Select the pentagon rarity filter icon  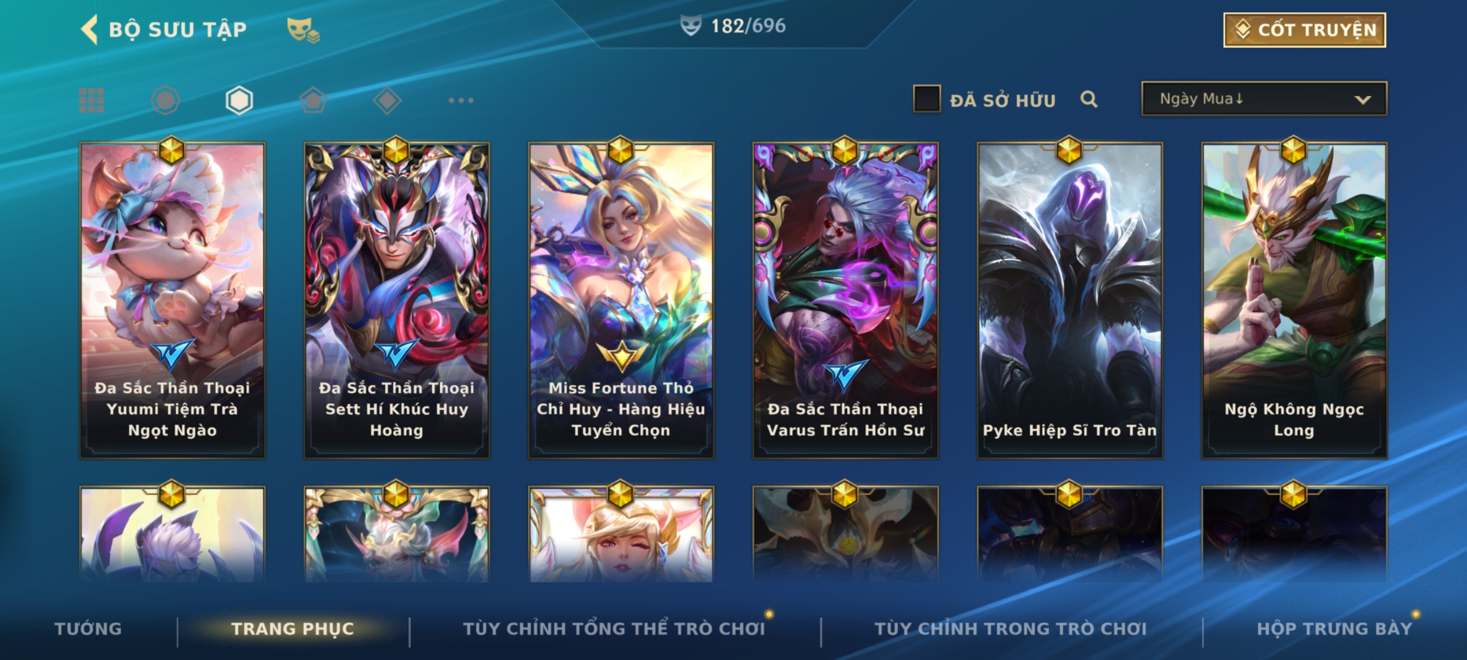(313, 100)
